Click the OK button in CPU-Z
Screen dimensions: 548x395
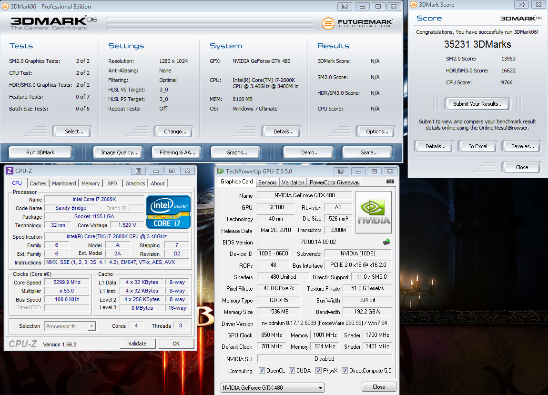[x=176, y=344]
